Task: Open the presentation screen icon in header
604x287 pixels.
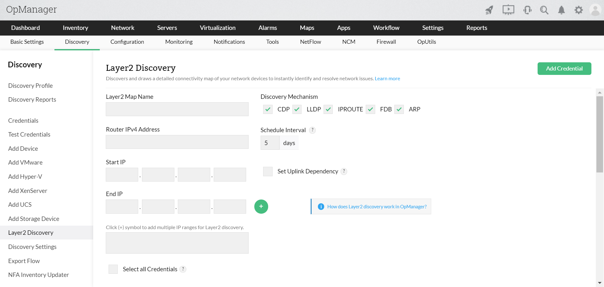Action: pyautogui.click(x=508, y=10)
